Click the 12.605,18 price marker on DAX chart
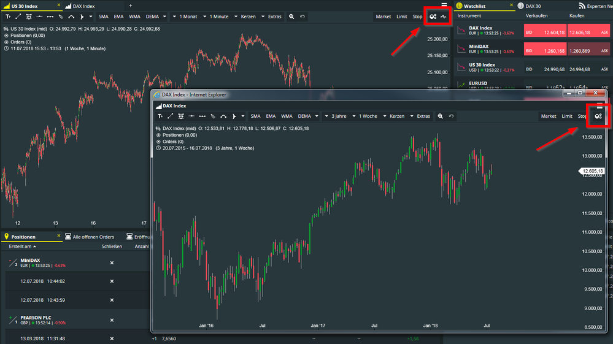 [592, 171]
